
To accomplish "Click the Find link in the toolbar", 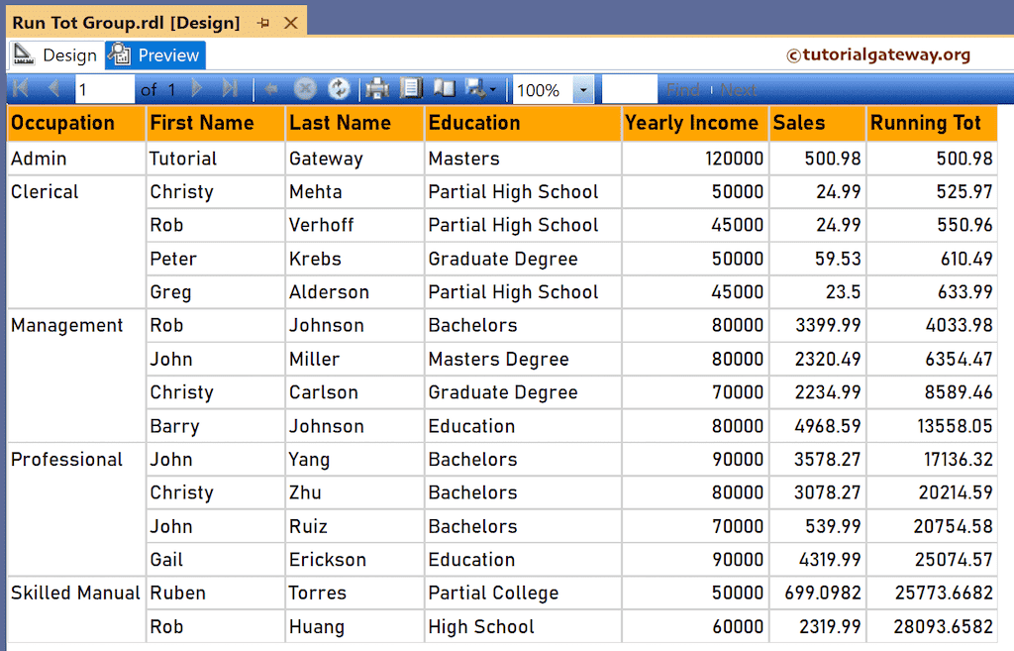I will 683,88.
